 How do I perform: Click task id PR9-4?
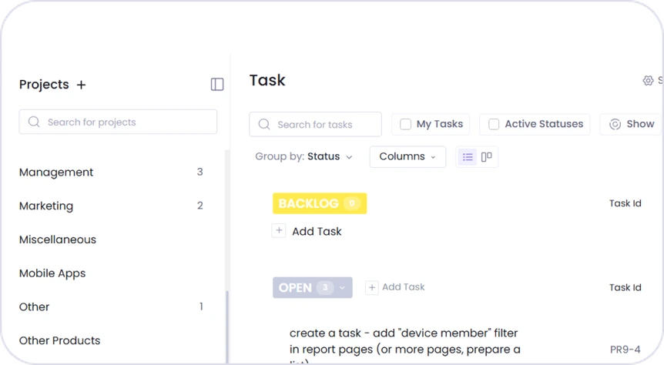625,350
